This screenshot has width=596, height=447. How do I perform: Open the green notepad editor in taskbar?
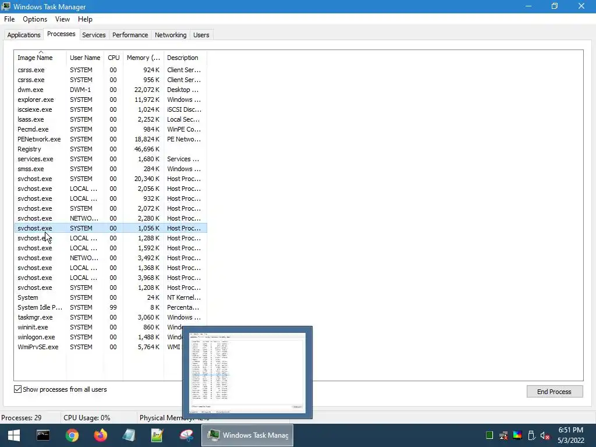point(157,435)
